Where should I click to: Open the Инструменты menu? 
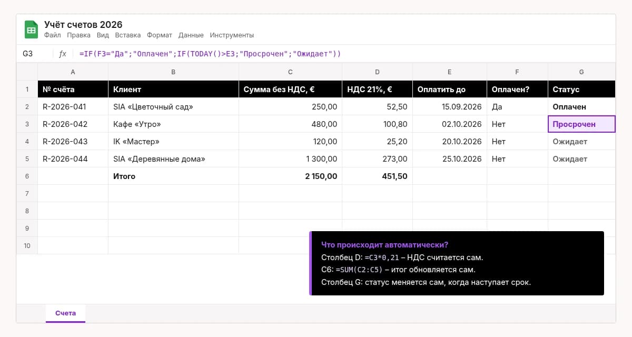pos(232,35)
